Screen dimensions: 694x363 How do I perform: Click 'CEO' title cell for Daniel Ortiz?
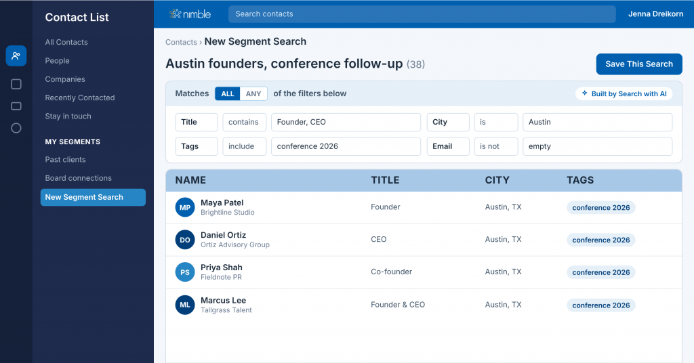378,239
